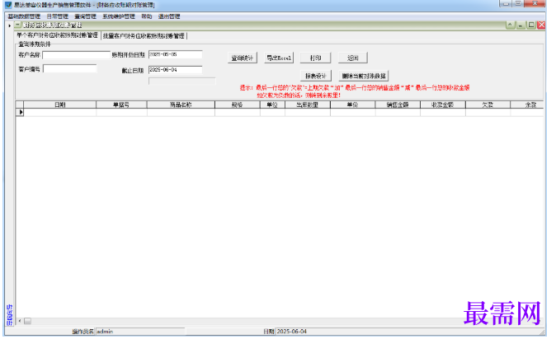Click the 报表设计 button

(316, 76)
